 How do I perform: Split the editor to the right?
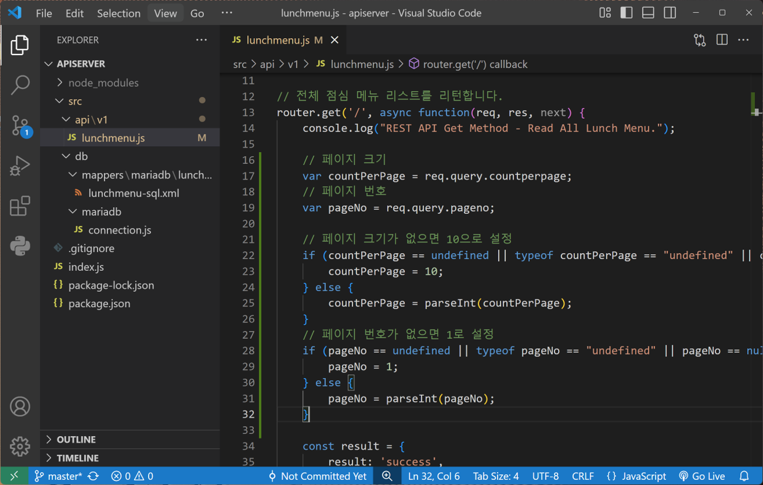(722, 40)
